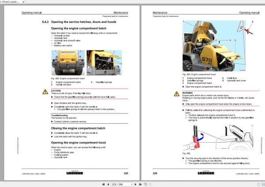The height and width of the screenshot is (187, 265).
Task: Switch to single page layout
Action: 258,185
